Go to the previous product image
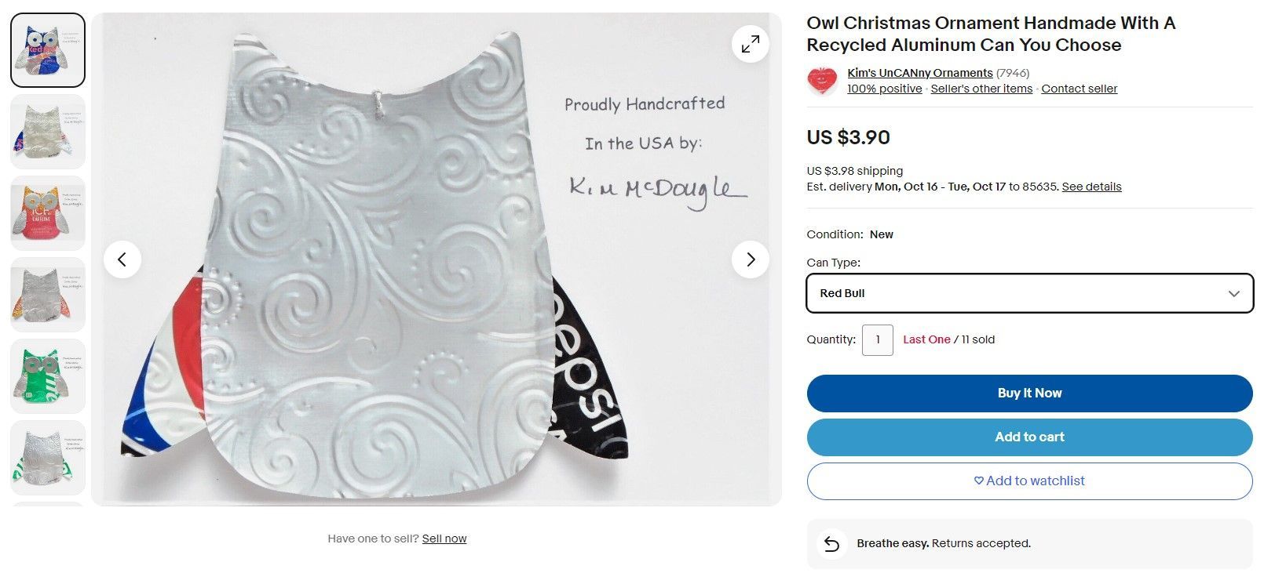The image size is (1286, 584). point(122,259)
